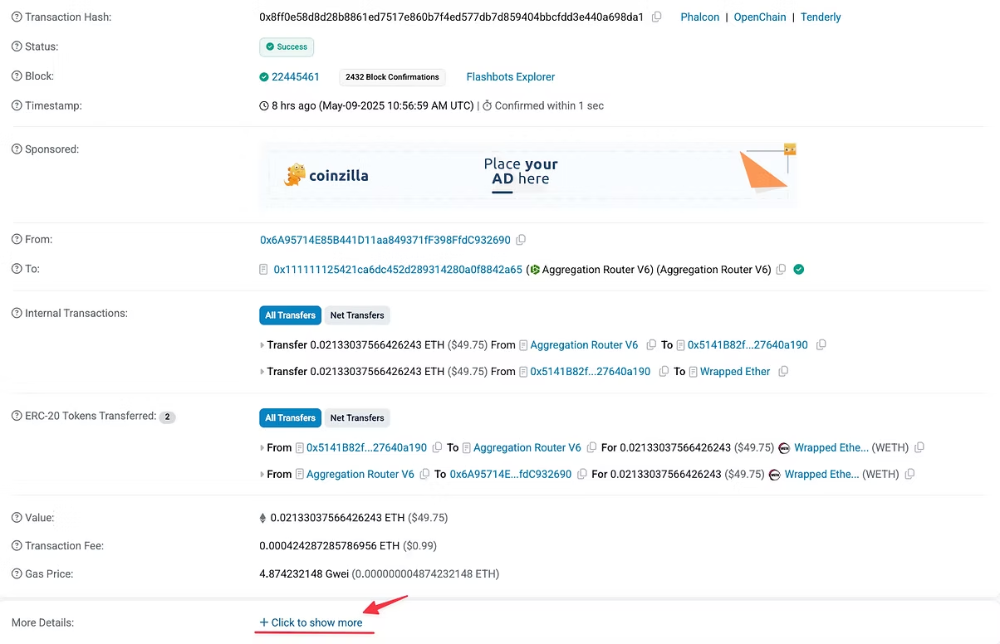Viewport: 1000px width, 644px height.
Task: Select the All Transfers tab for Internal Transactions
Action: point(290,315)
